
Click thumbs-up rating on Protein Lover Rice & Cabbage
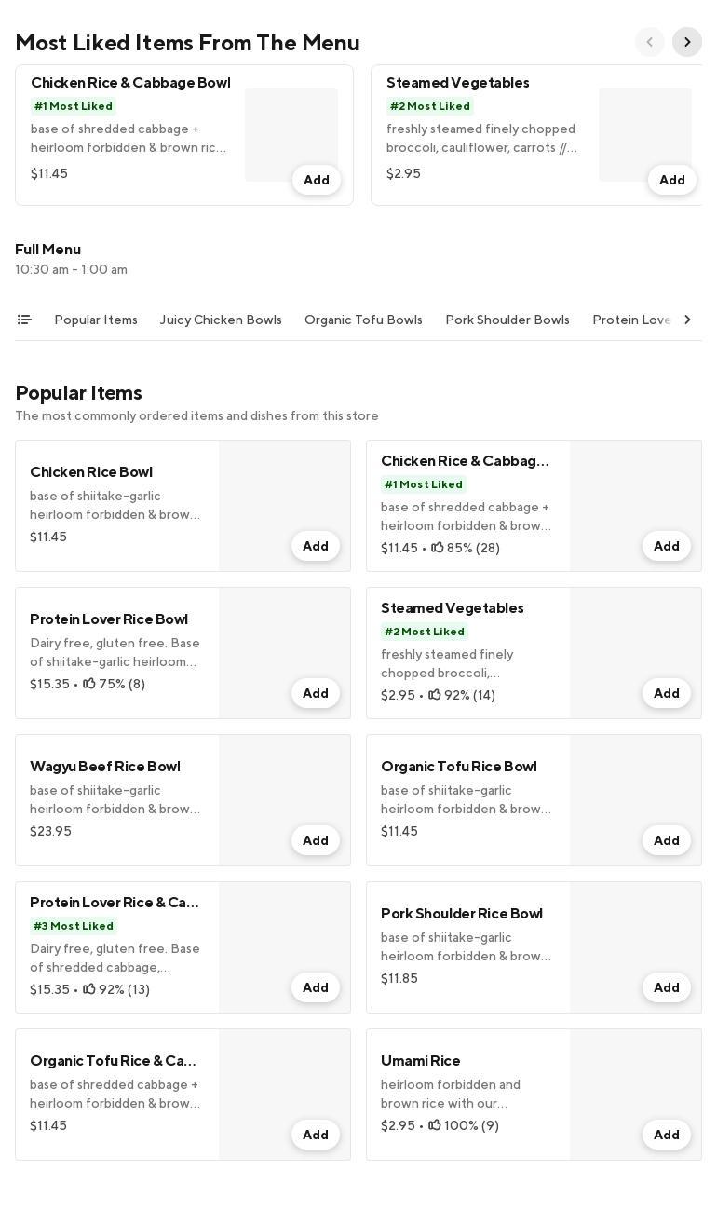[x=89, y=989]
